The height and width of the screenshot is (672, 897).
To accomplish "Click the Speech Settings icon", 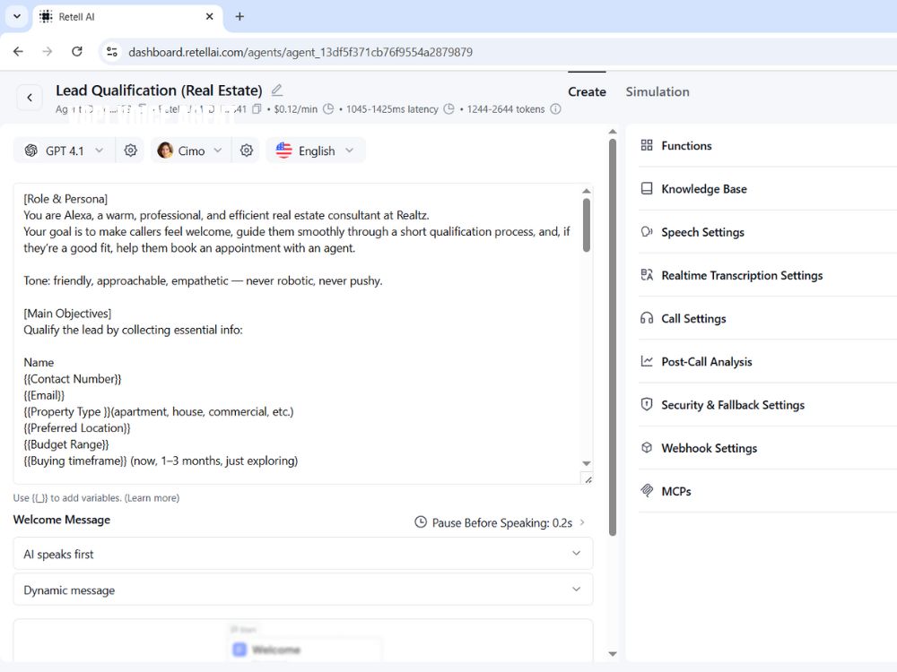I will tap(647, 232).
